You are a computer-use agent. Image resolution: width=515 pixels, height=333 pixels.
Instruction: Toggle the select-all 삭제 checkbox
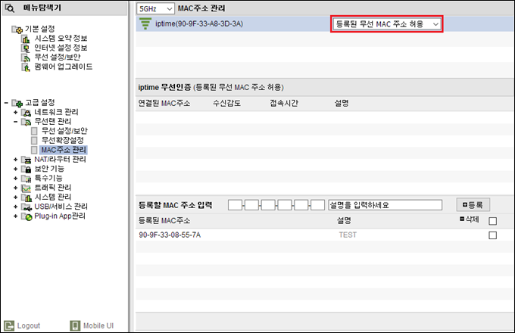493,221
